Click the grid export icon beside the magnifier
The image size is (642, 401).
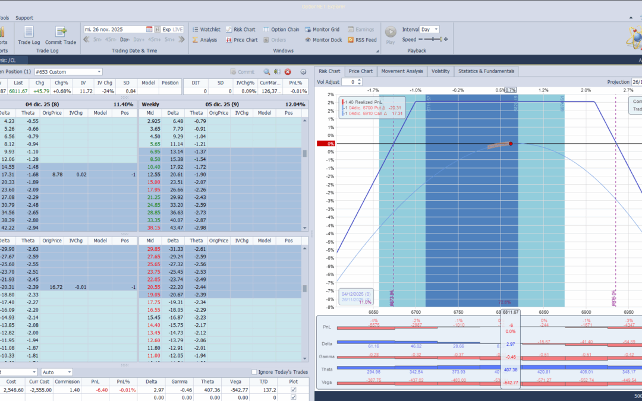pyautogui.click(x=277, y=72)
